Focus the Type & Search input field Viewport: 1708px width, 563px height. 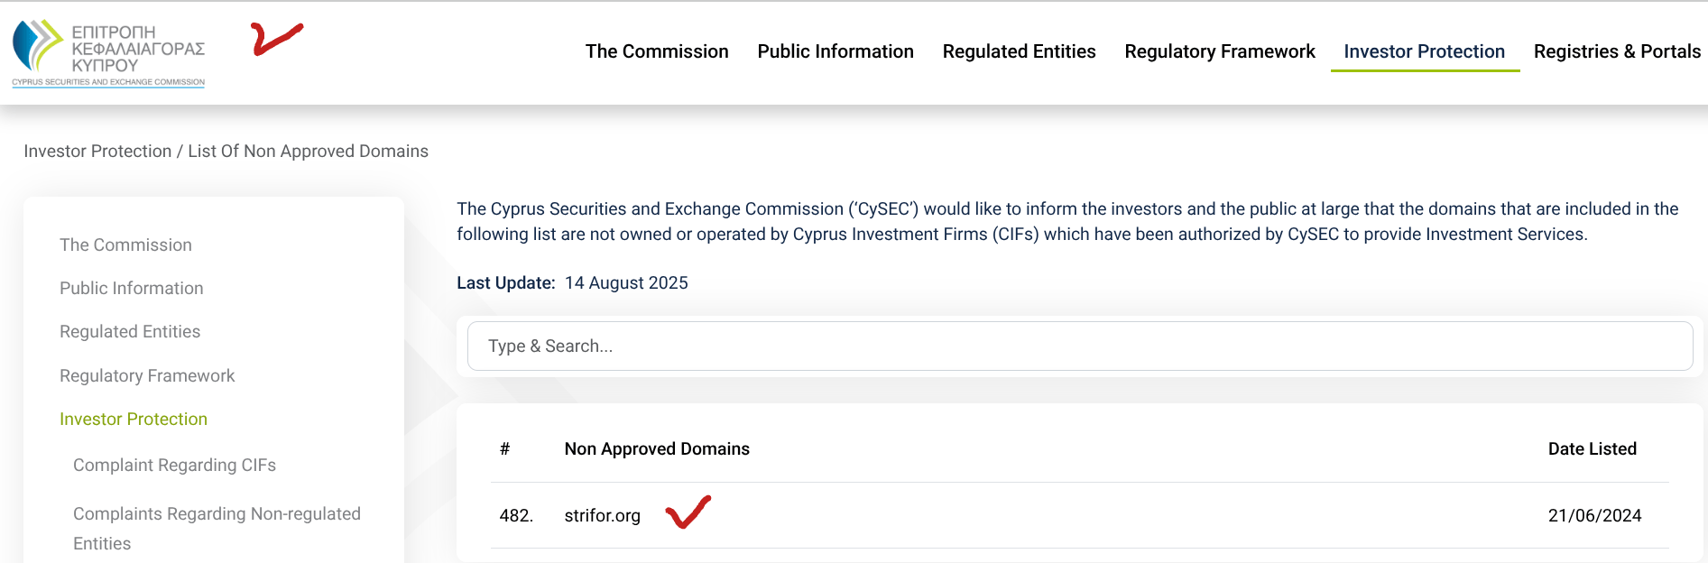pyautogui.click(x=1079, y=346)
